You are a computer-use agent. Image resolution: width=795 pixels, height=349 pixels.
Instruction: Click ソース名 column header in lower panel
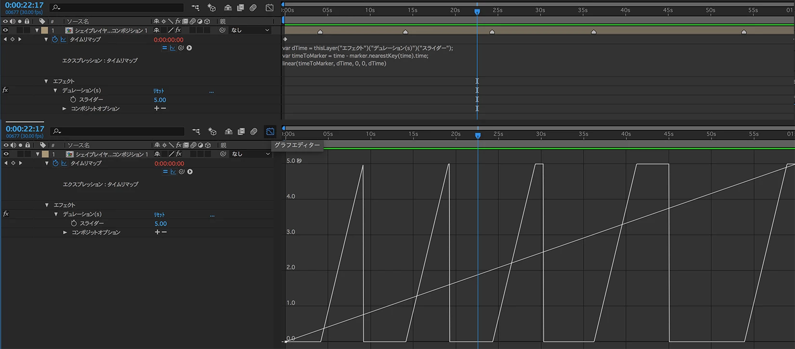click(x=78, y=145)
